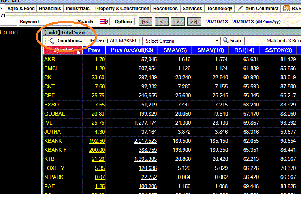Switch to Resources tab

(x=165, y=9)
